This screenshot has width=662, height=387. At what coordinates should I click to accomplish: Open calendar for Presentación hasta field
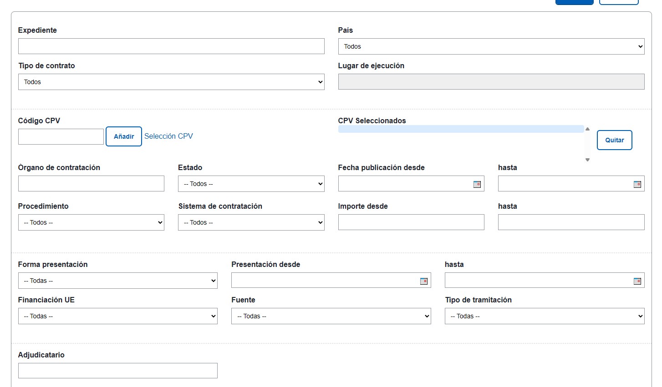point(637,281)
